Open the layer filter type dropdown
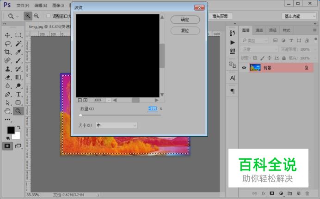The width and height of the screenshot is (320, 199). tap(254, 41)
